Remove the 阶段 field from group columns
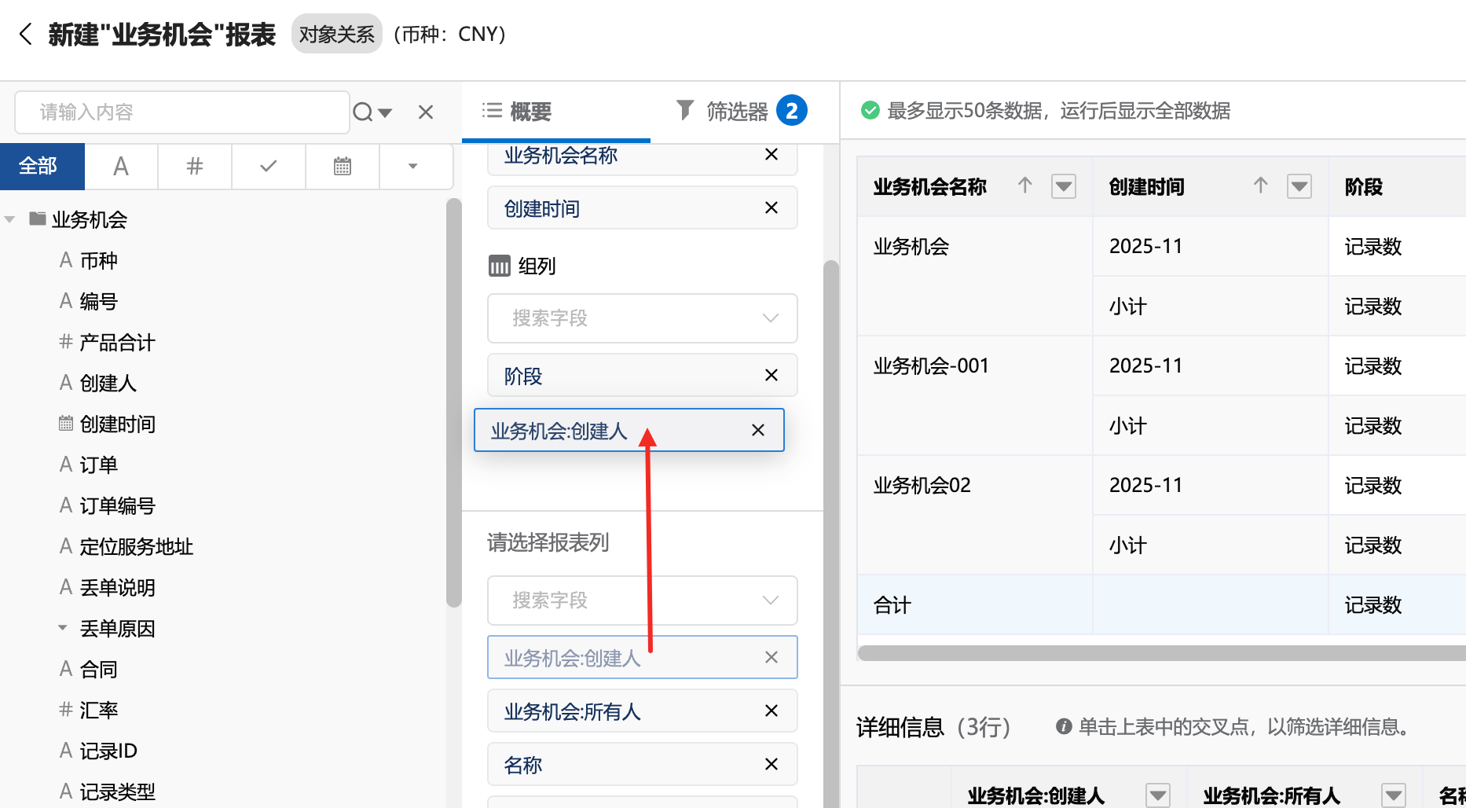 tap(771, 376)
